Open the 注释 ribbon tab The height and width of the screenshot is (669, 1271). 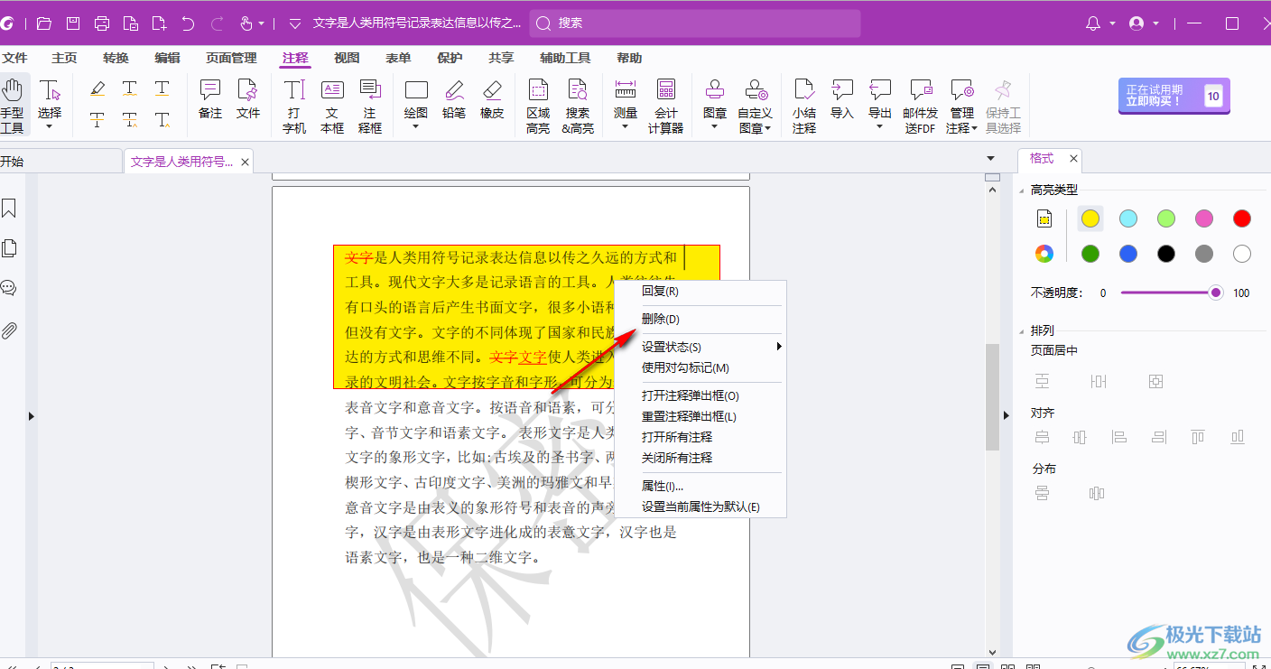[x=295, y=58]
